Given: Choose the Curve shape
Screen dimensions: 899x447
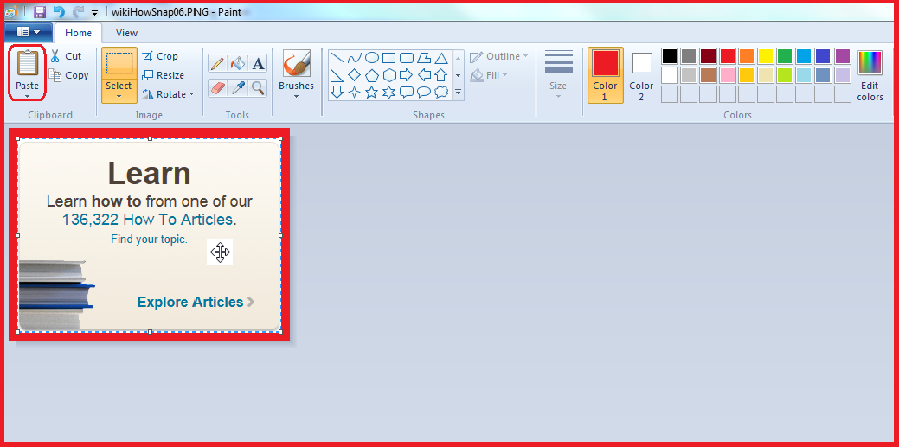Looking at the screenshot, I should [355, 58].
